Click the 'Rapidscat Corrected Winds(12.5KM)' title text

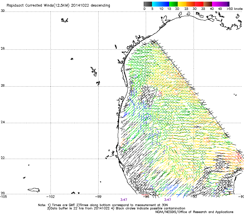pyautogui.click(x=38, y=6)
